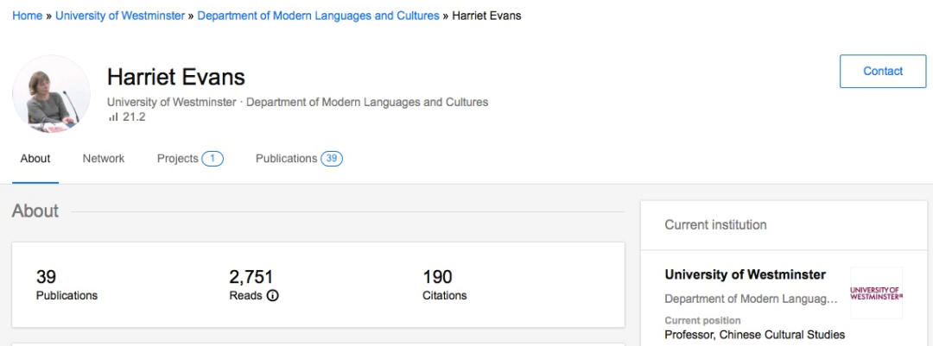Click the 39 Publications statistic
Viewport: 933px width, 346px height.
tap(67, 285)
